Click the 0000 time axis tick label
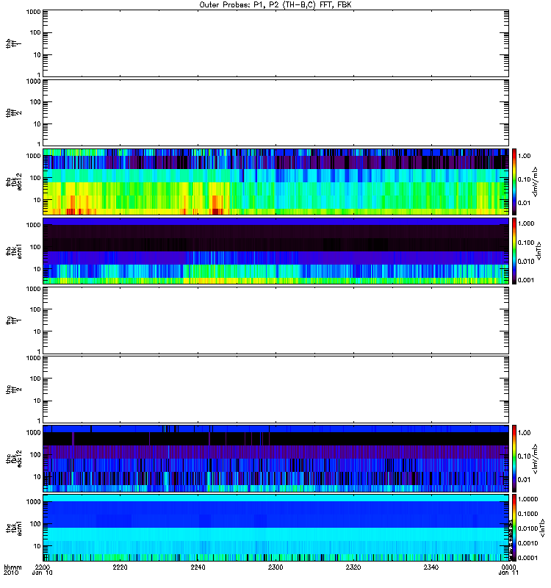The width and height of the screenshot is (551, 588). click(x=508, y=567)
